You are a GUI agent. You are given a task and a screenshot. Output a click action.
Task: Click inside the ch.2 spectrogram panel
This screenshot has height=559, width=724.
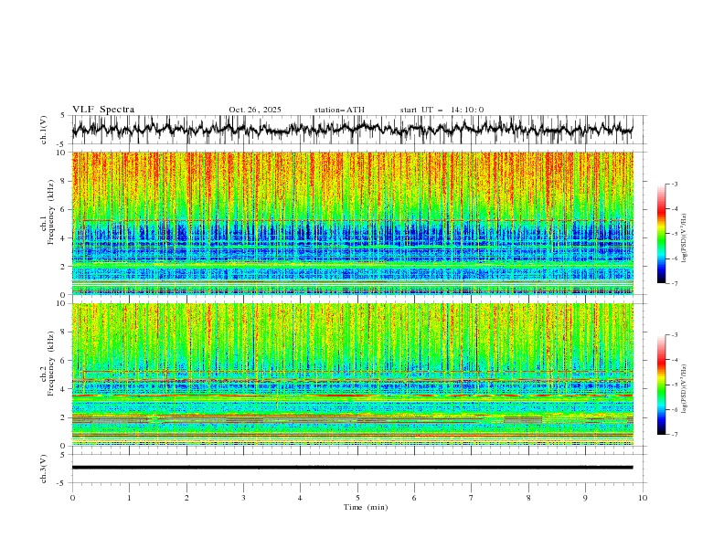(x=352, y=374)
